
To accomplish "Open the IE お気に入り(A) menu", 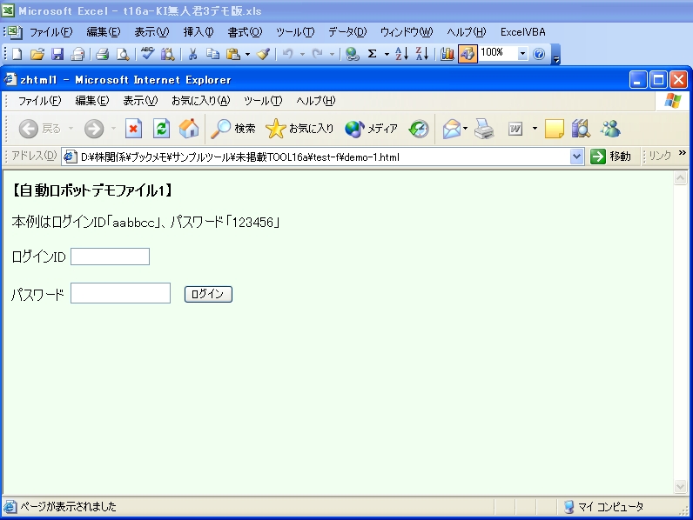I will [201, 101].
